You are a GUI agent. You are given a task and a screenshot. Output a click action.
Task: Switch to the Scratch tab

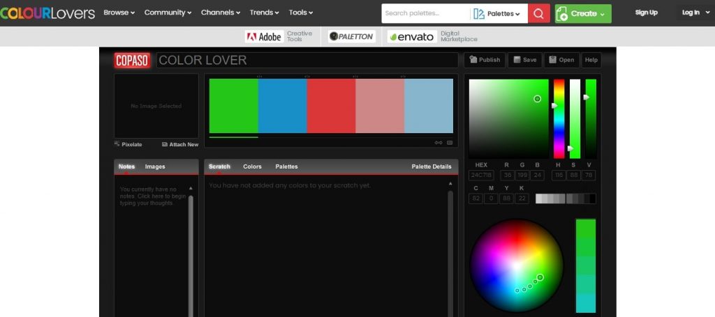tap(219, 167)
